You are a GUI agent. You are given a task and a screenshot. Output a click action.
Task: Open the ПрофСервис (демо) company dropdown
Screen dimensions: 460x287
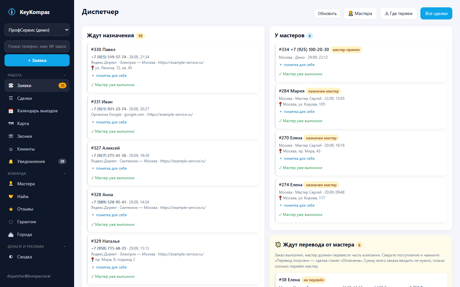point(37,30)
